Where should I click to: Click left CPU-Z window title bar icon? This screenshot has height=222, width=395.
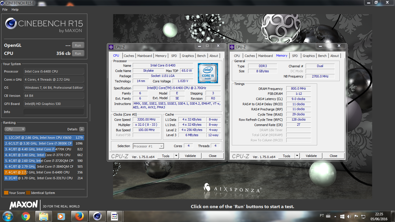[111, 47]
